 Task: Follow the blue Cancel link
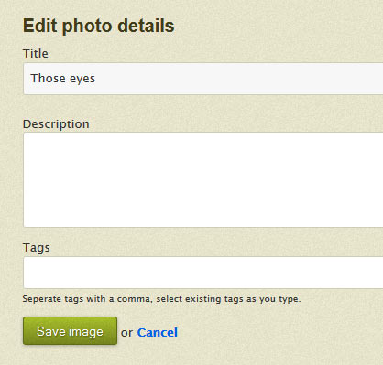point(158,333)
